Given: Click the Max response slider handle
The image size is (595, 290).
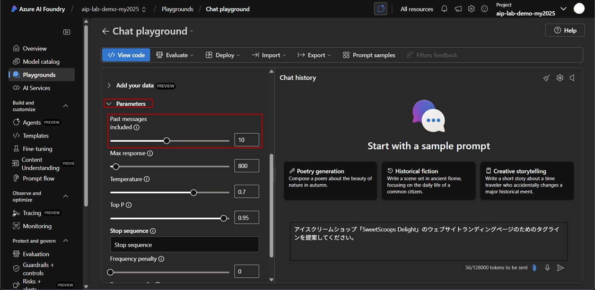Looking at the screenshot, I should (115, 166).
